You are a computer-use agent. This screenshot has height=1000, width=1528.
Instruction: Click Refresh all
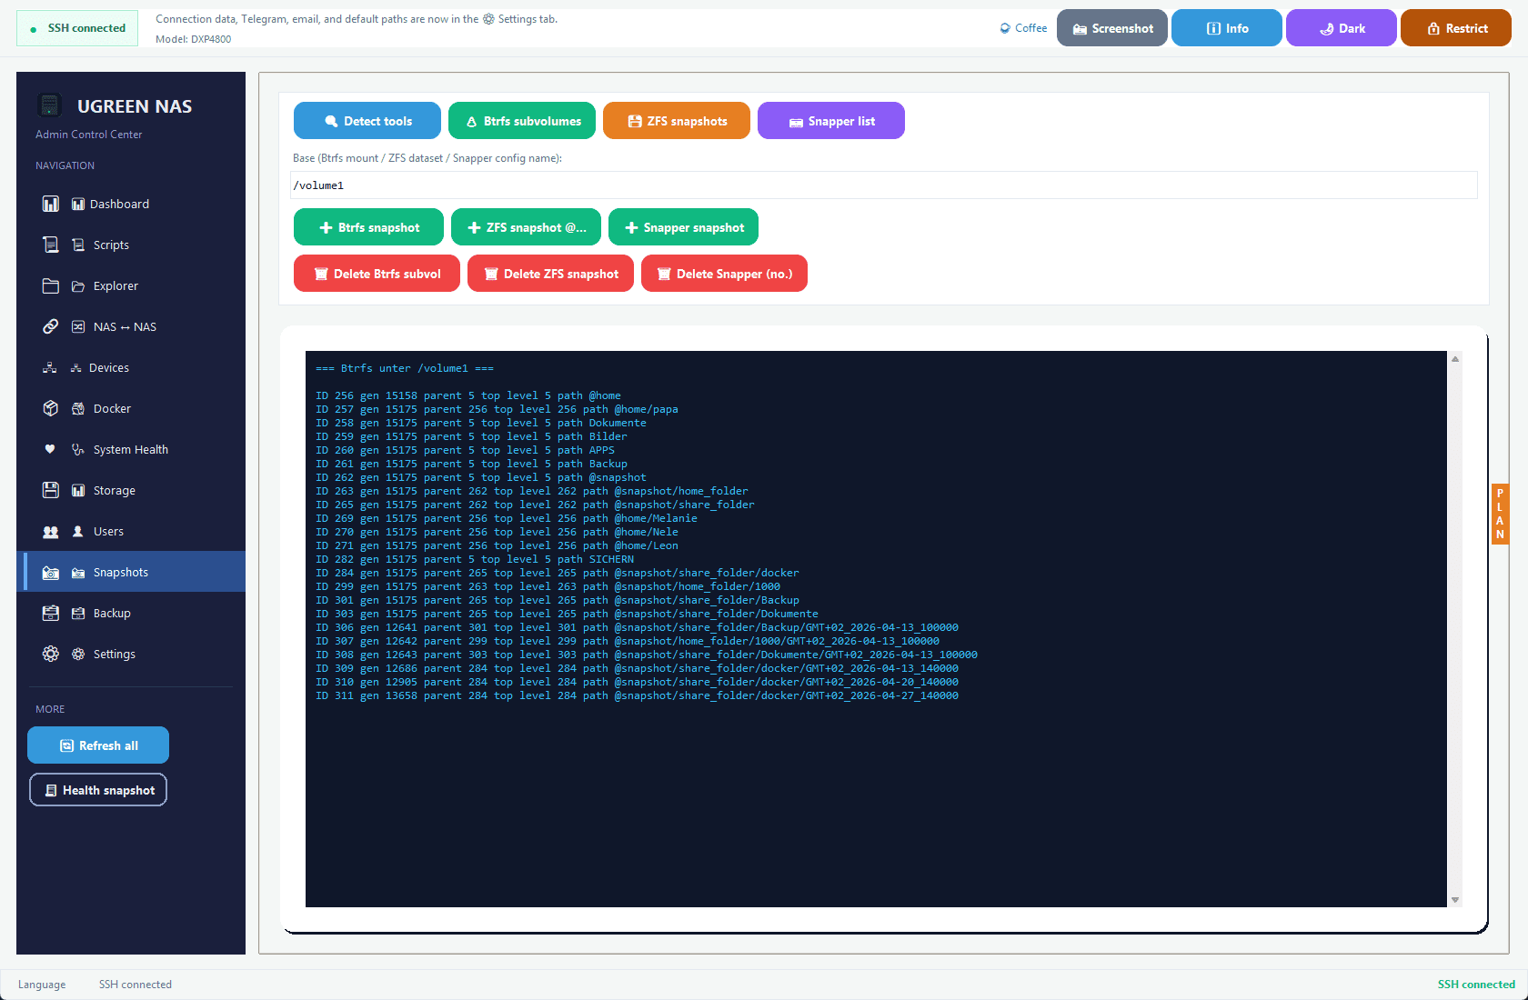(98, 745)
